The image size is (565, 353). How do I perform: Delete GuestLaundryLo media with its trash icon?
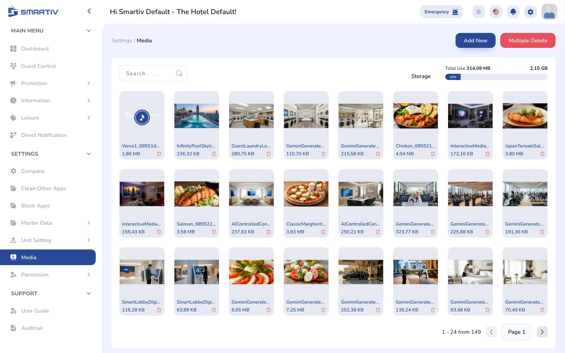point(268,154)
